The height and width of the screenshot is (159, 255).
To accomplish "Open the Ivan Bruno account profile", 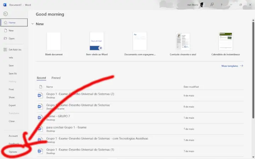I will pos(195,5).
